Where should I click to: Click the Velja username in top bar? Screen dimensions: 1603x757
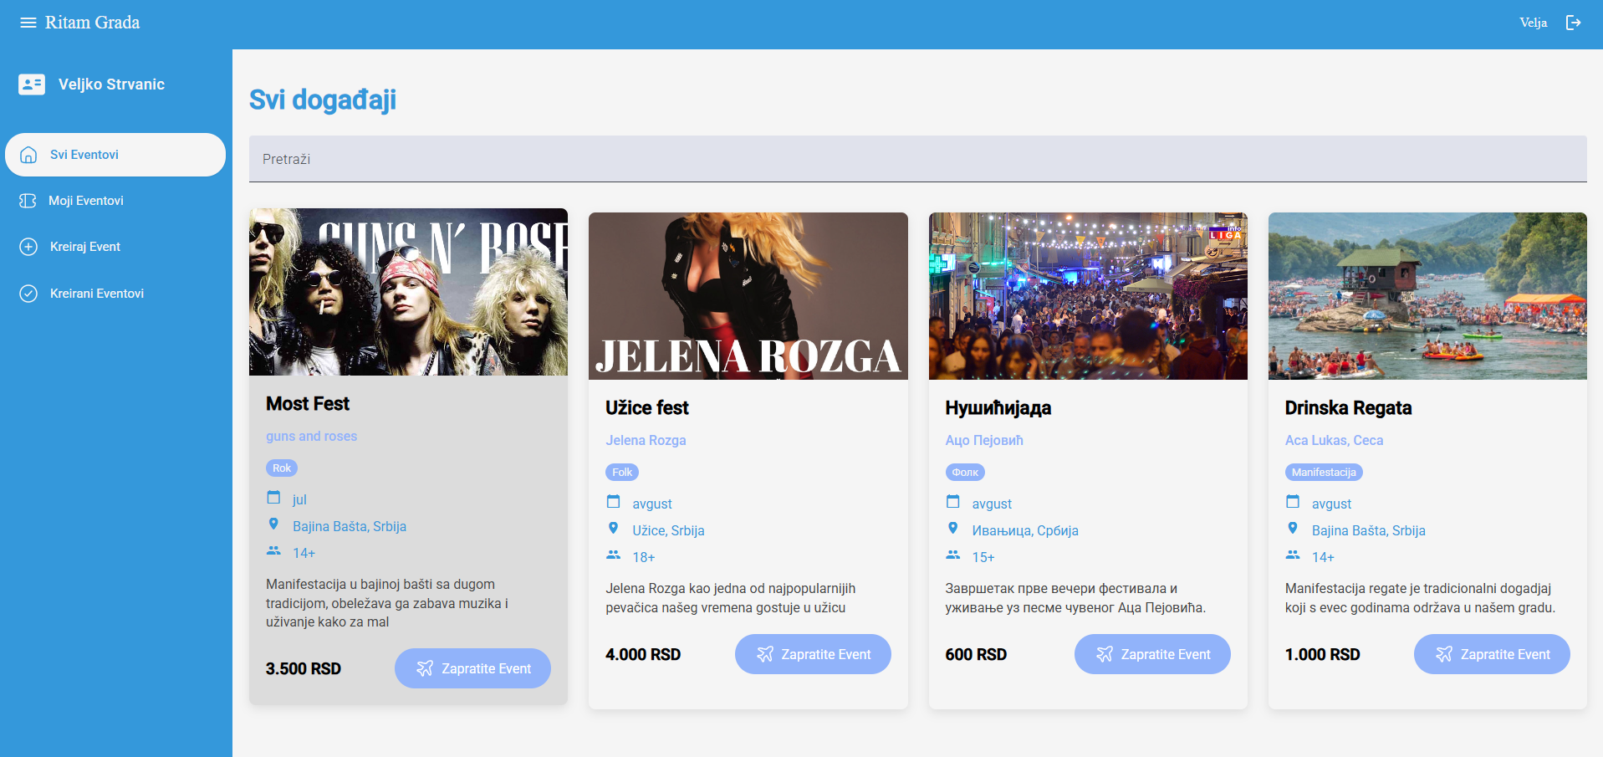(x=1533, y=23)
